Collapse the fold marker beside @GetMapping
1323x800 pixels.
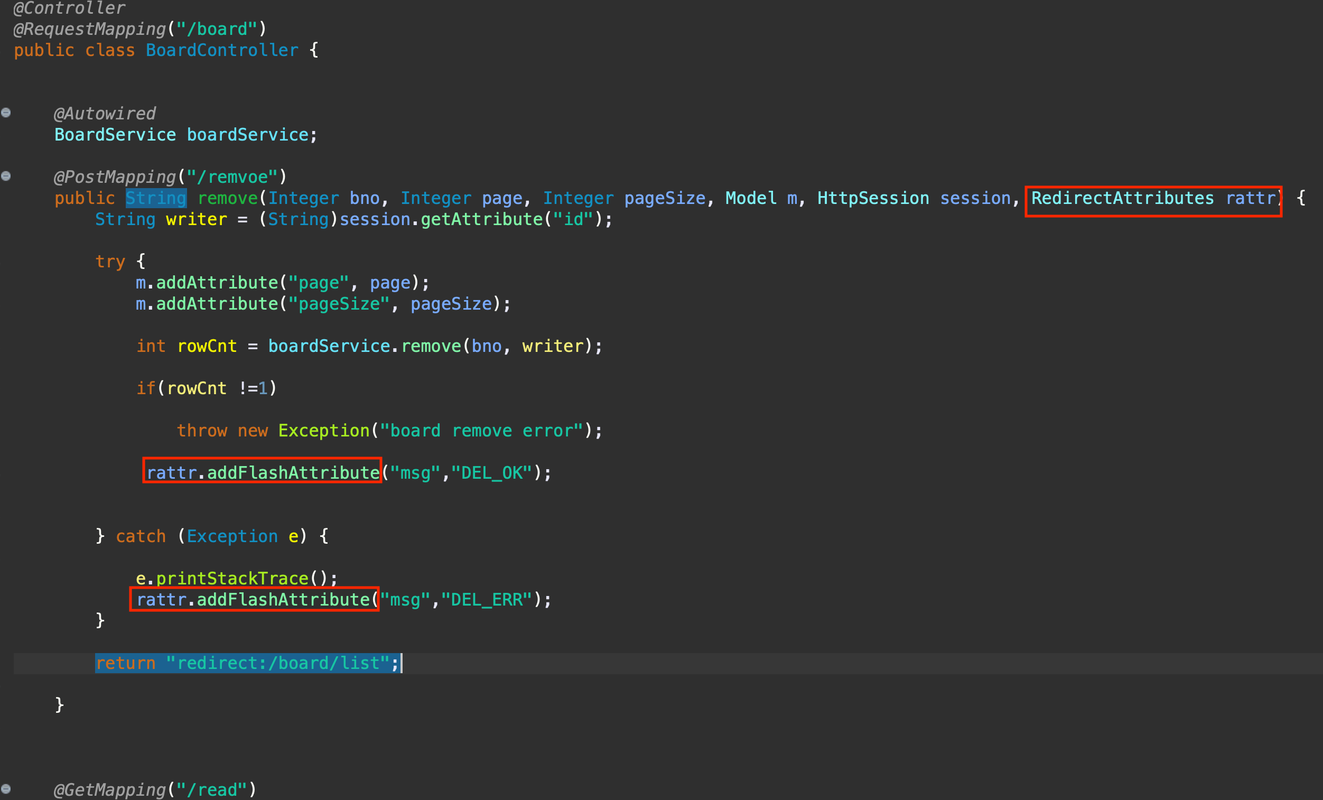6,789
